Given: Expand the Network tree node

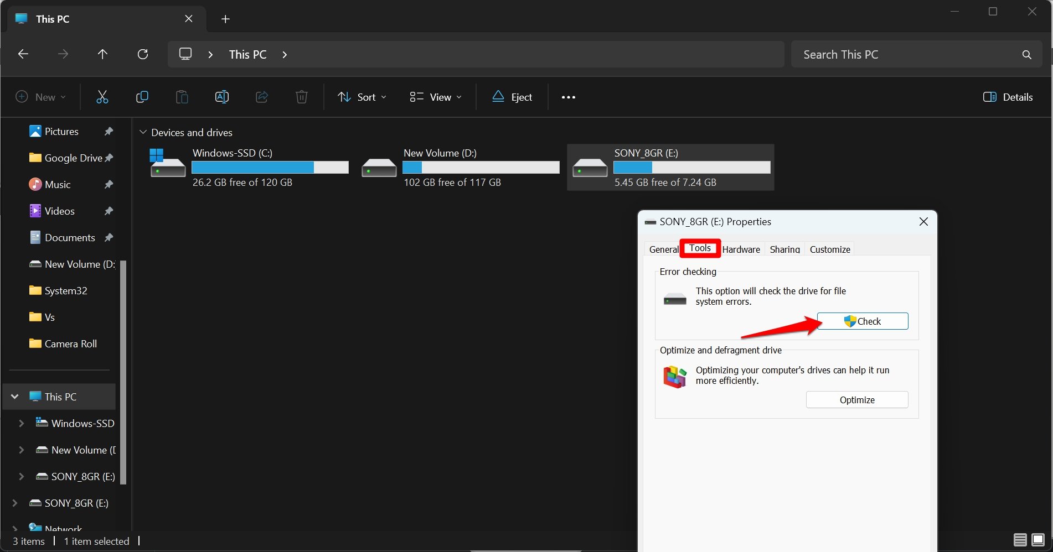Looking at the screenshot, I should tap(15, 528).
